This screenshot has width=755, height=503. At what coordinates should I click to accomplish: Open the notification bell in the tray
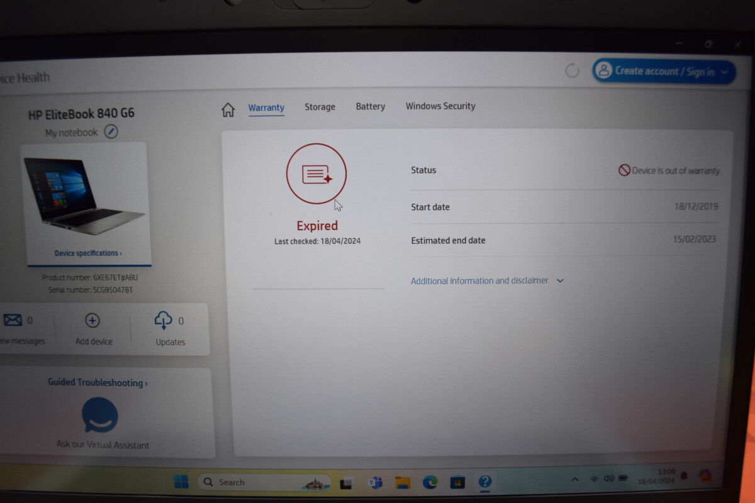pyautogui.click(x=683, y=477)
